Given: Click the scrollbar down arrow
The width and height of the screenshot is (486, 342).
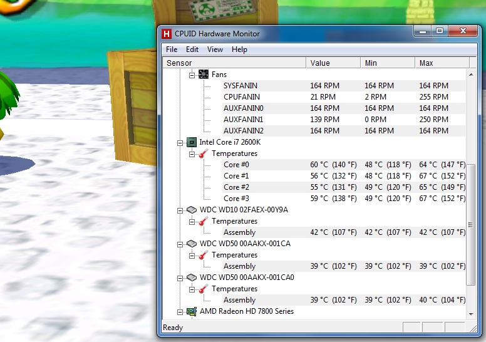Looking at the screenshot, I should coord(471,314).
